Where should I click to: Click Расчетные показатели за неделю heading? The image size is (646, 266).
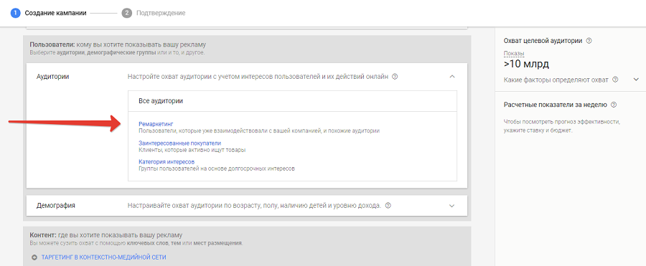tap(555, 105)
